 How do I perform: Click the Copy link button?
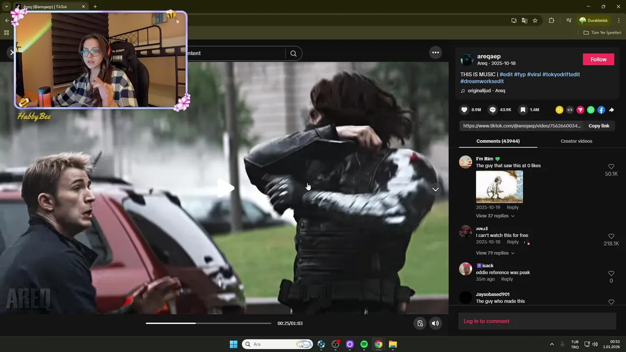pyautogui.click(x=599, y=126)
